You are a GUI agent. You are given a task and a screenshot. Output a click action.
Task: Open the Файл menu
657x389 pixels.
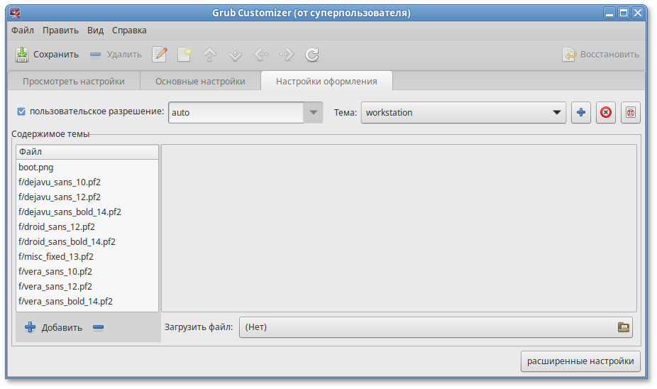pos(22,31)
